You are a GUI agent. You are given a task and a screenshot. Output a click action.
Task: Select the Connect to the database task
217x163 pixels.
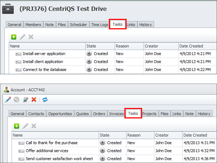pyautogui.click(x=44, y=70)
